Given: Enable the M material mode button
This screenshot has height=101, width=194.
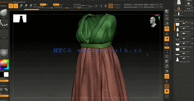Looking at the screenshot, I should (47, 4).
